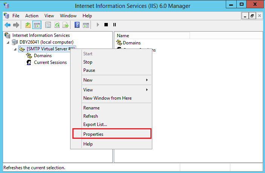
Task: Restore the inner MDI child window
Action: [252, 16]
